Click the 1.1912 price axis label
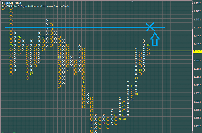 tap(197, 126)
